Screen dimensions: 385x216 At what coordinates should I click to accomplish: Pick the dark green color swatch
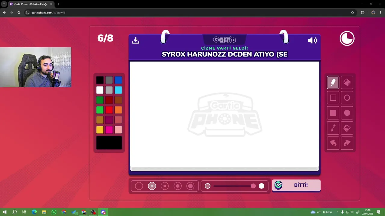[x=100, y=100]
